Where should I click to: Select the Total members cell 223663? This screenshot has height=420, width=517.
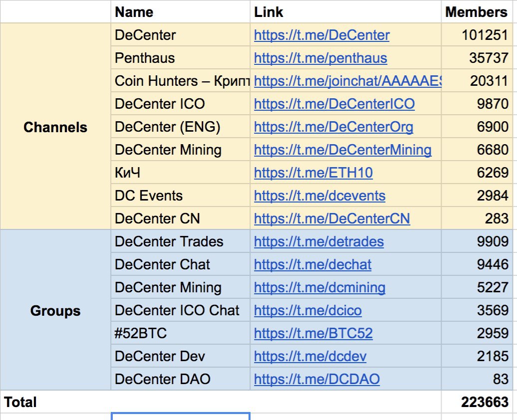(x=477, y=402)
